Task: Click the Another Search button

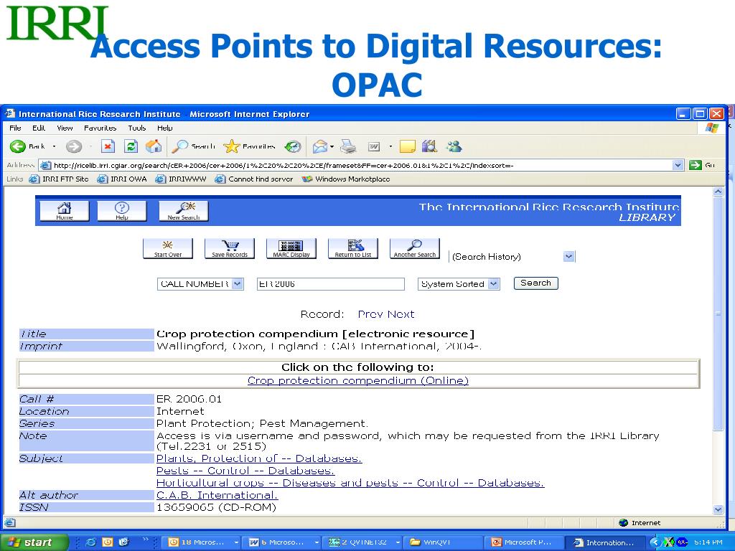Action: 415,248
